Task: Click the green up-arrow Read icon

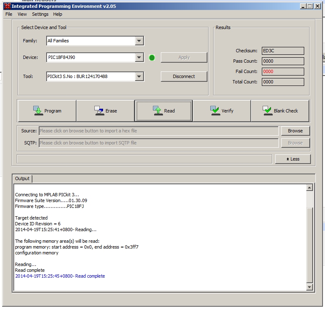Action: pos(158,111)
